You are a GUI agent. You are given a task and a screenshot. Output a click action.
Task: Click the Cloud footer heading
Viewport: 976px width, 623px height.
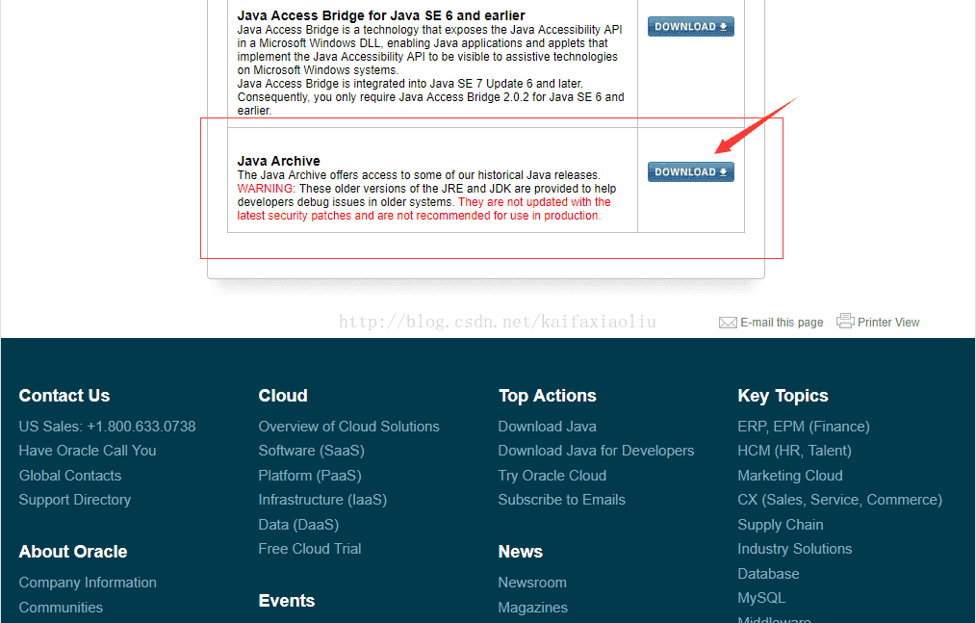pyautogui.click(x=283, y=396)
